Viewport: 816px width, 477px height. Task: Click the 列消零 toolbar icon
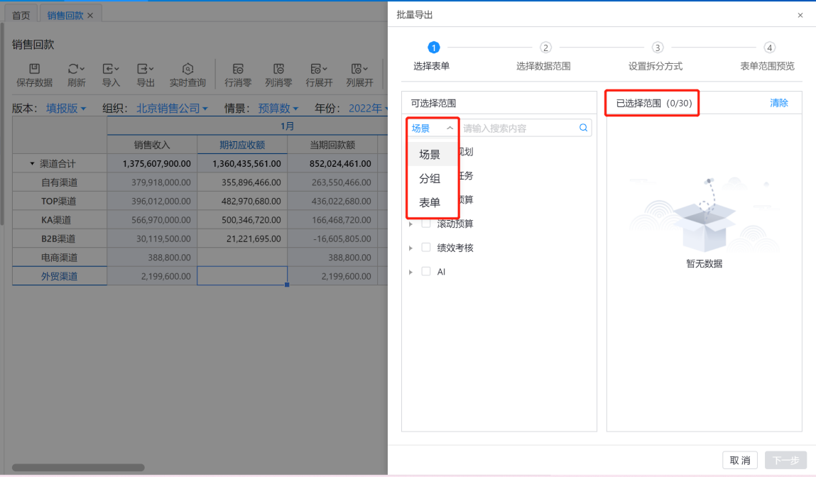(278, 69)
